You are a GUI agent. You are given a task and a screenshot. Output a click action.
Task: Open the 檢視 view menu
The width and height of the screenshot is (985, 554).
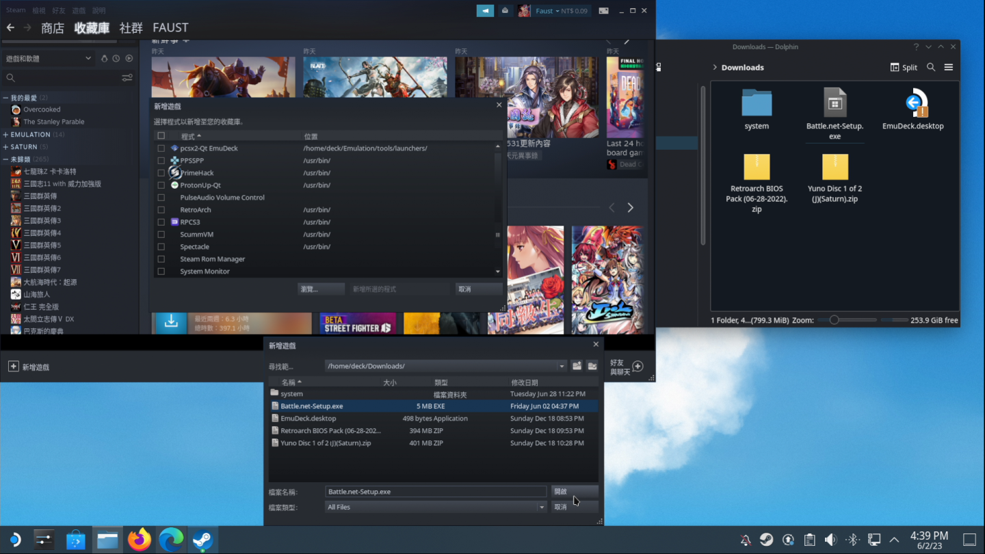39,10
